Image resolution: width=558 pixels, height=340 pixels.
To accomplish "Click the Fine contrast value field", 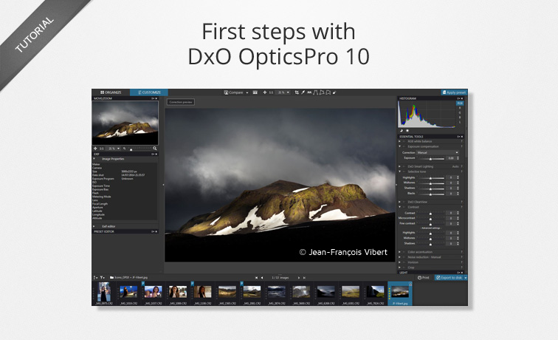I will click(450, 223).
